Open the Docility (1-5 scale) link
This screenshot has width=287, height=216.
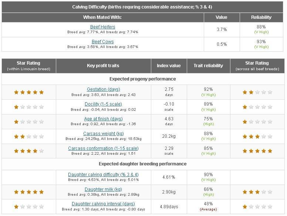(x=103, y=104)
